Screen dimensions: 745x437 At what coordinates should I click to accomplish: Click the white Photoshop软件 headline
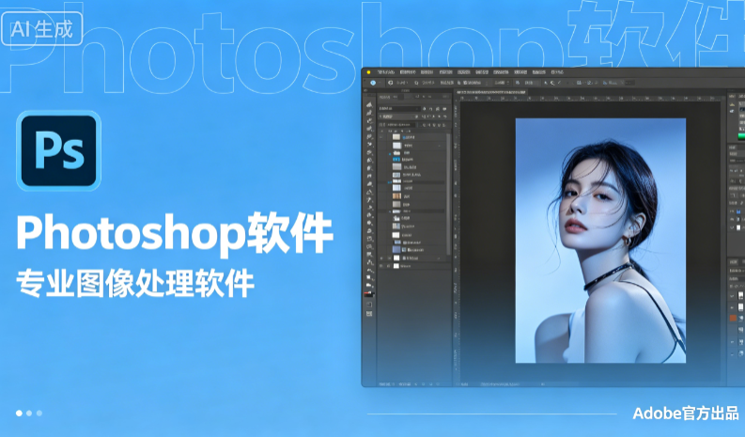(175, 233)
